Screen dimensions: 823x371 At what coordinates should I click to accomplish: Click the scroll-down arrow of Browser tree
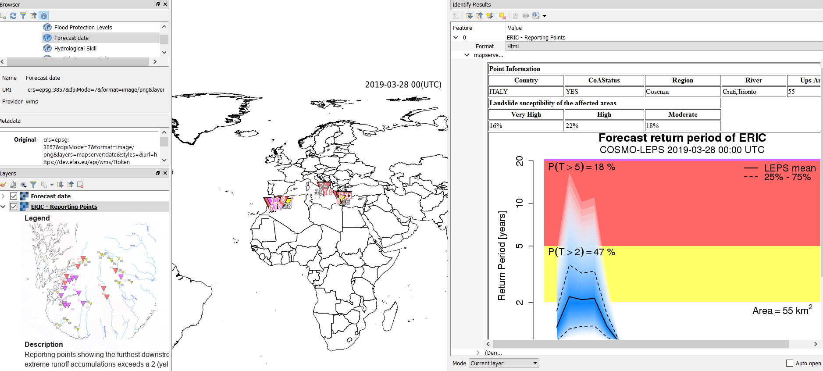[164, 52]
